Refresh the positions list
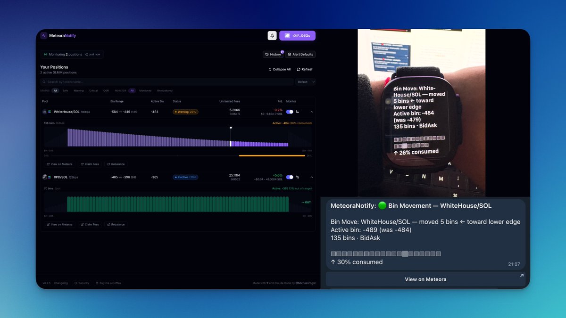 pyautogui.click(x=305, y=69)
